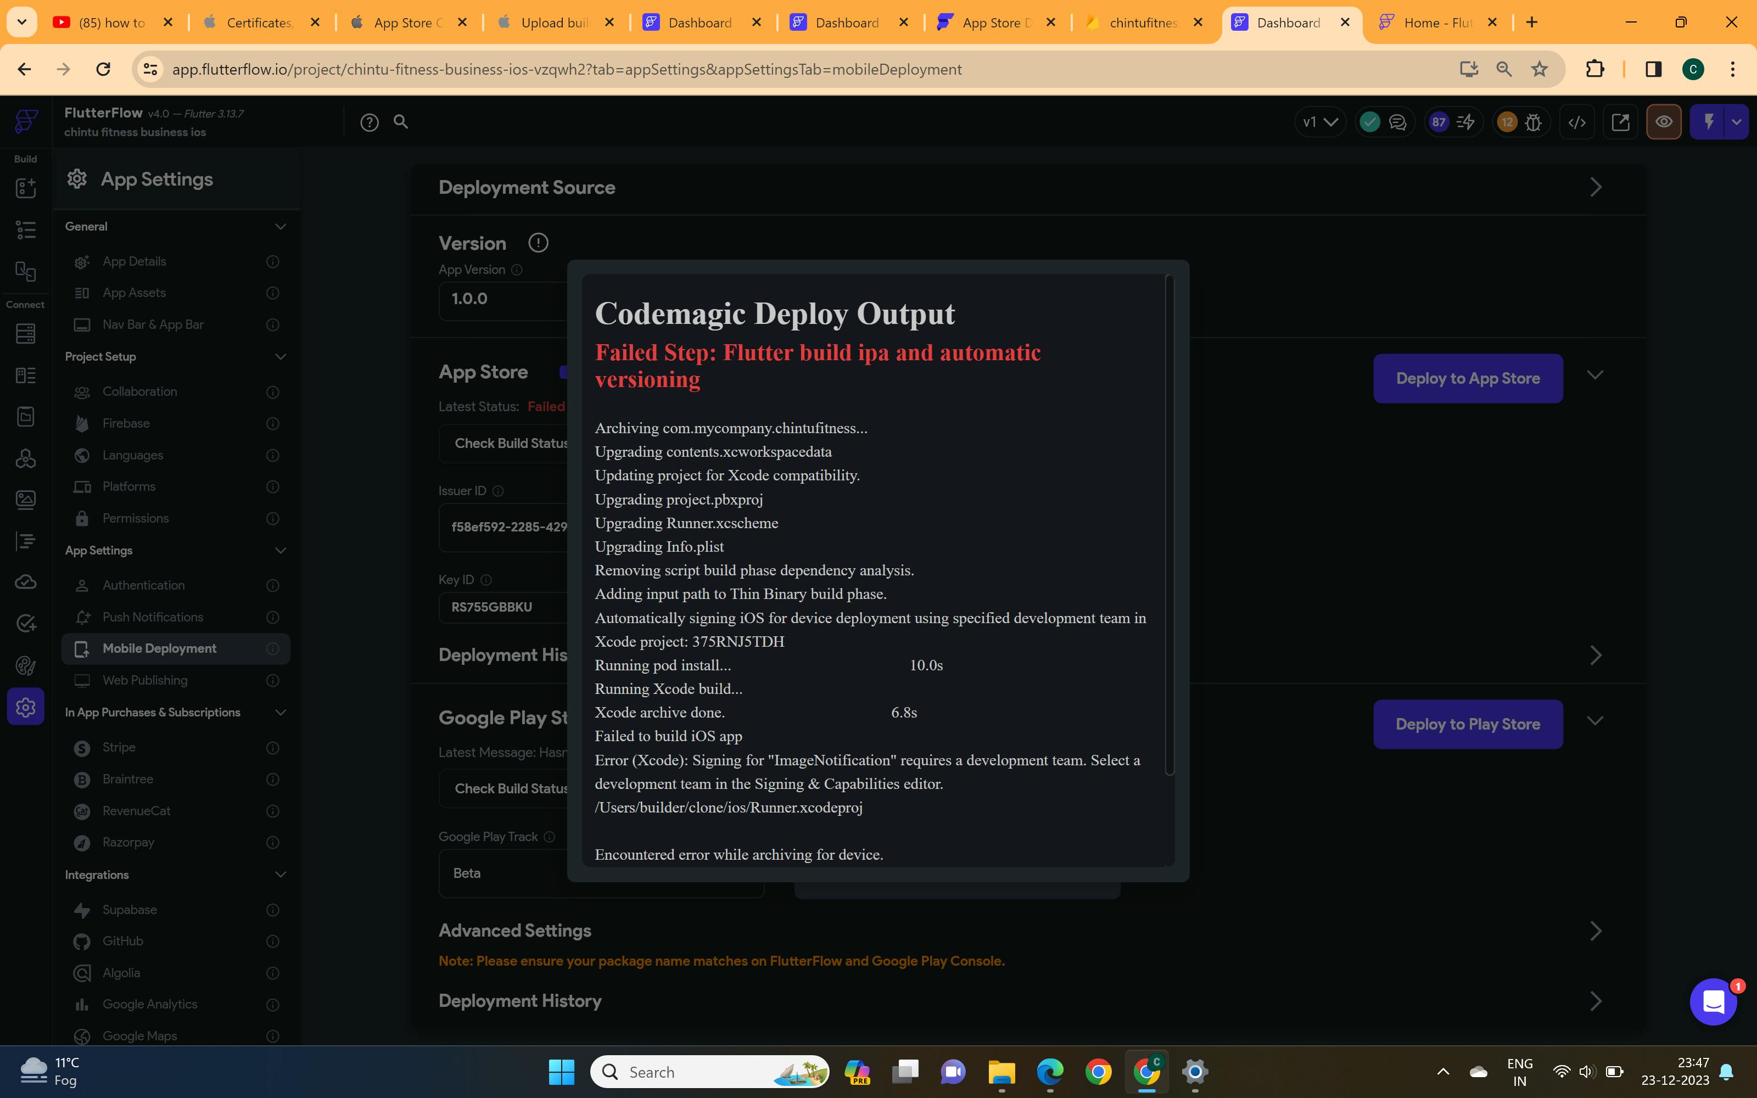1757x1098 pixels.
Task: Open the comments chat icon in the toolbar
Action: pyautogui.click(x=1397, y=122)
